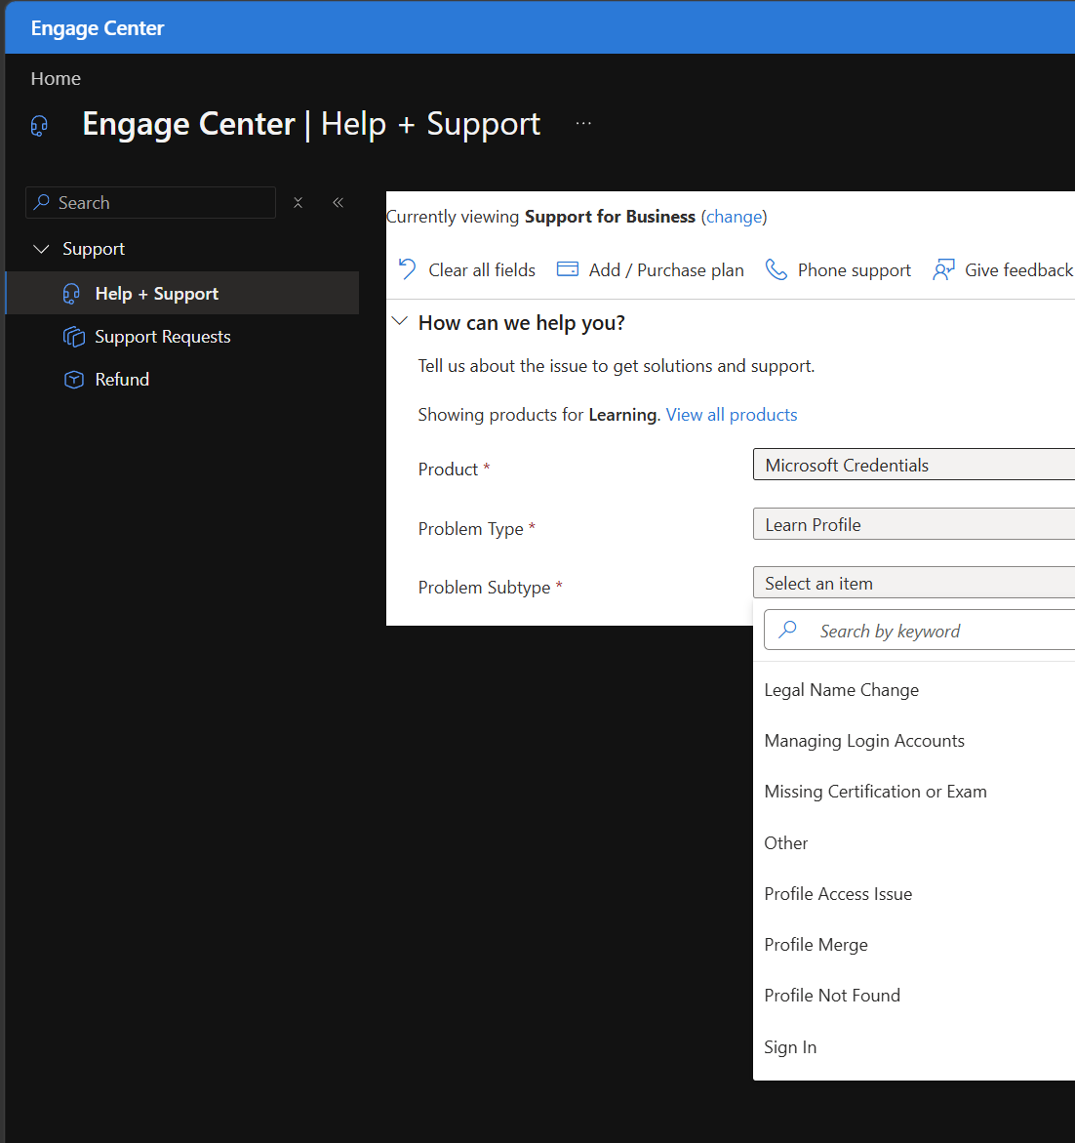Open the Problem Type dropdown showing Learn Profile

pos(914,524)
